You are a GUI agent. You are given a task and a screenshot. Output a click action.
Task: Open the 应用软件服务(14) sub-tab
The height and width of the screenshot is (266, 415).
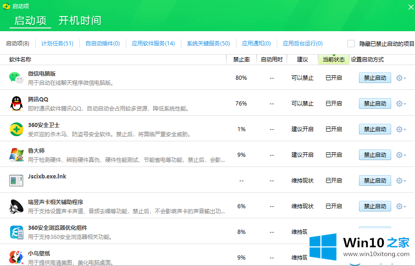[x=153, y=44]
